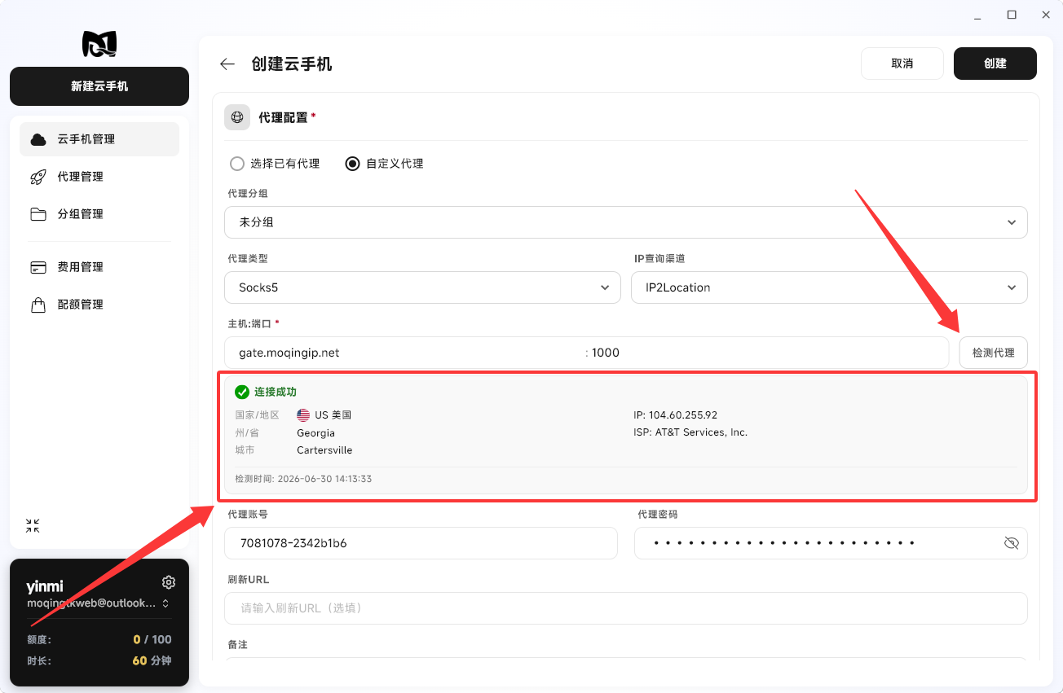Click the 创建云手机 page title

(292, 64)
